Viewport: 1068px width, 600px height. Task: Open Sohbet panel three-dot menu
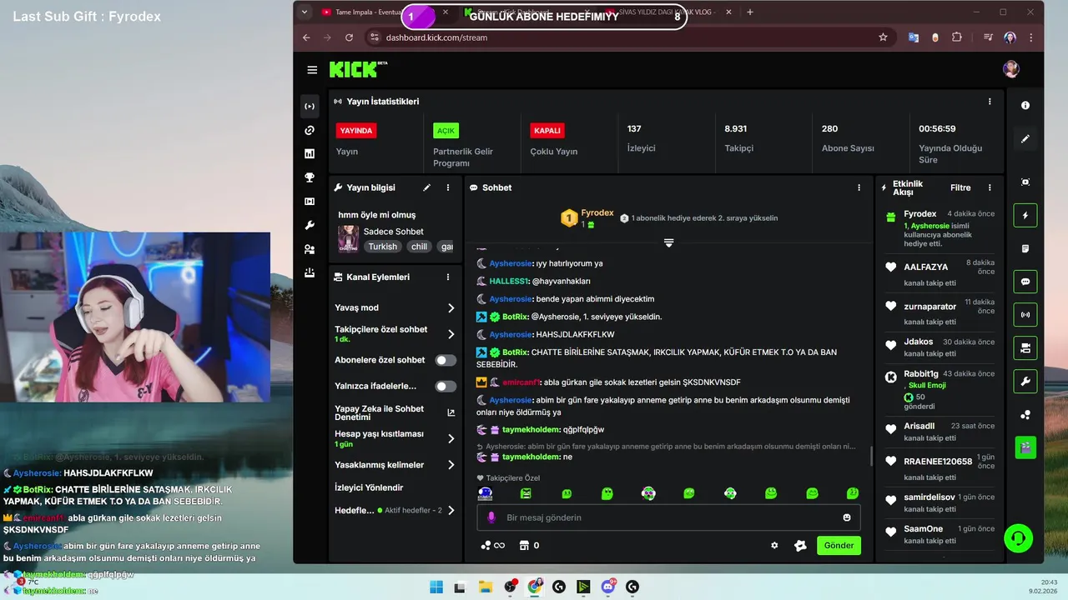point(859,187)
